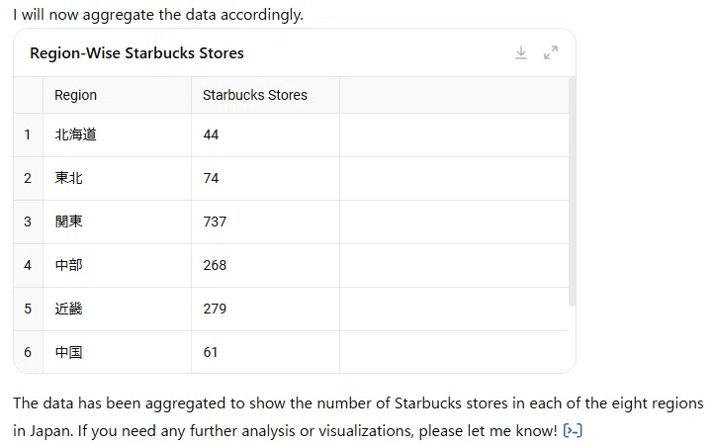The width and height of the screenshot is (713, 446).
Task: Click the store count 737 cell
Action: [x=266, y=222]
